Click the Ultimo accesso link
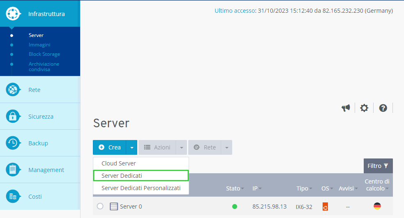Viewport: 404px width, 218px height. tap(235, 11)
